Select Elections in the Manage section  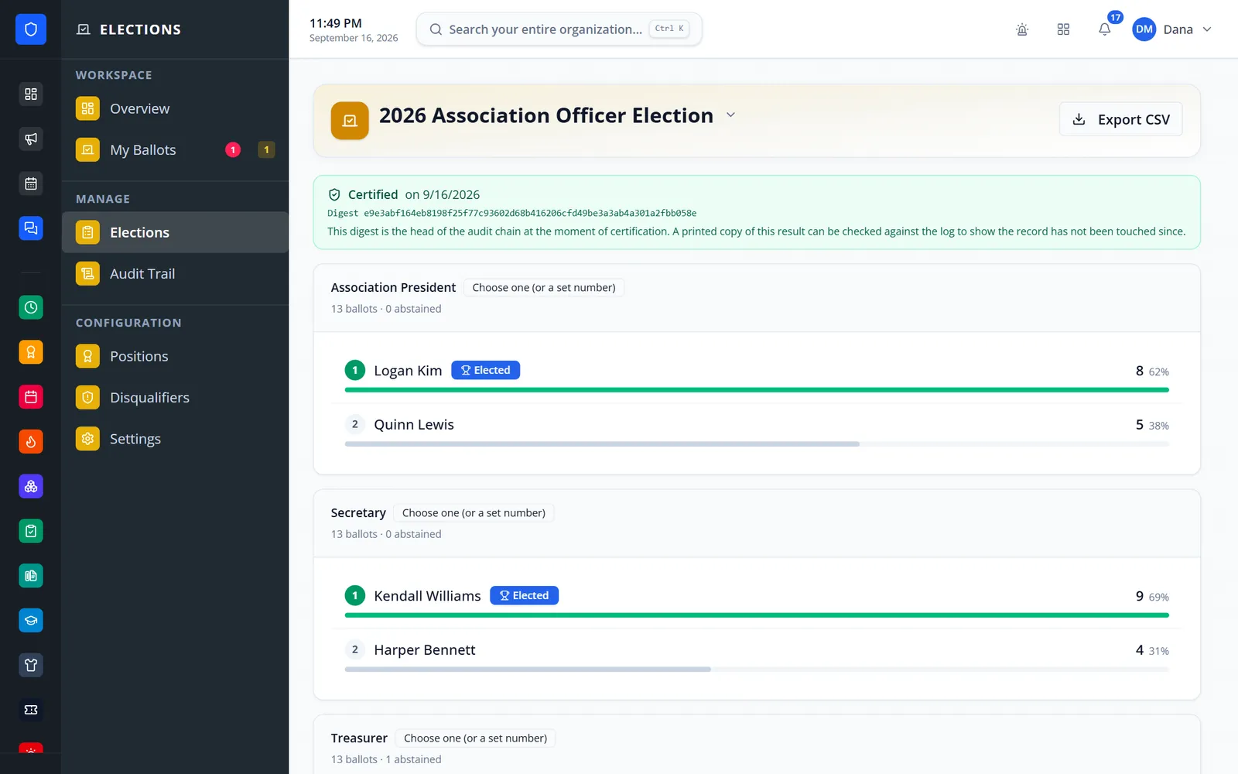(x=175, y=232)
